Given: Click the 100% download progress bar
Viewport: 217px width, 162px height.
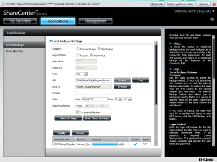Looking at the screenshot, I should point(105,144).
